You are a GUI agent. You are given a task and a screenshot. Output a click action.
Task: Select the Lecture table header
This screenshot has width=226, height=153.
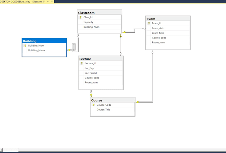tap(101, 59)
